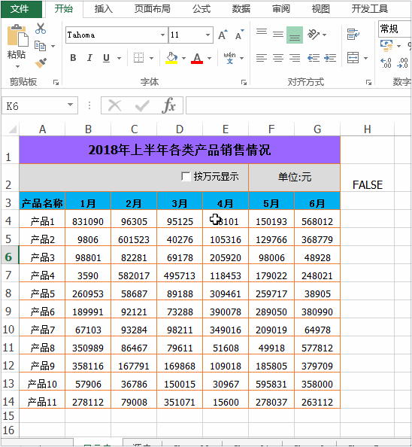Switch to the 开发工具 tab
Viewport: 412px width, 447px height.
click(x=369, y=9)
